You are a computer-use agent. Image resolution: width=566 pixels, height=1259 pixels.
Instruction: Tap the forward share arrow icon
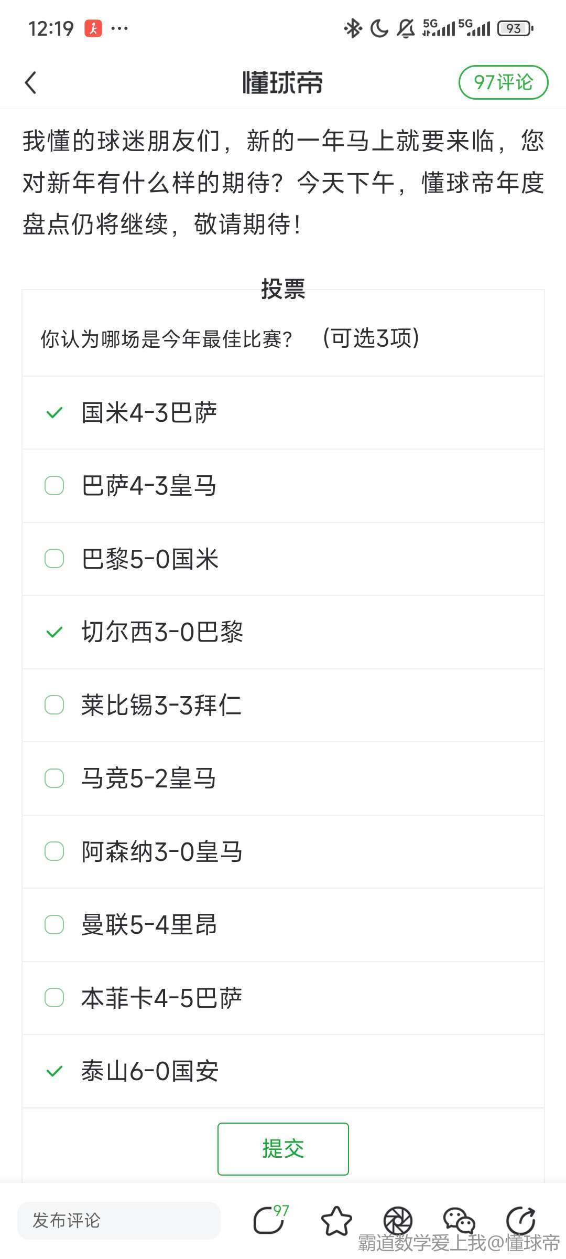(520, 1220)
